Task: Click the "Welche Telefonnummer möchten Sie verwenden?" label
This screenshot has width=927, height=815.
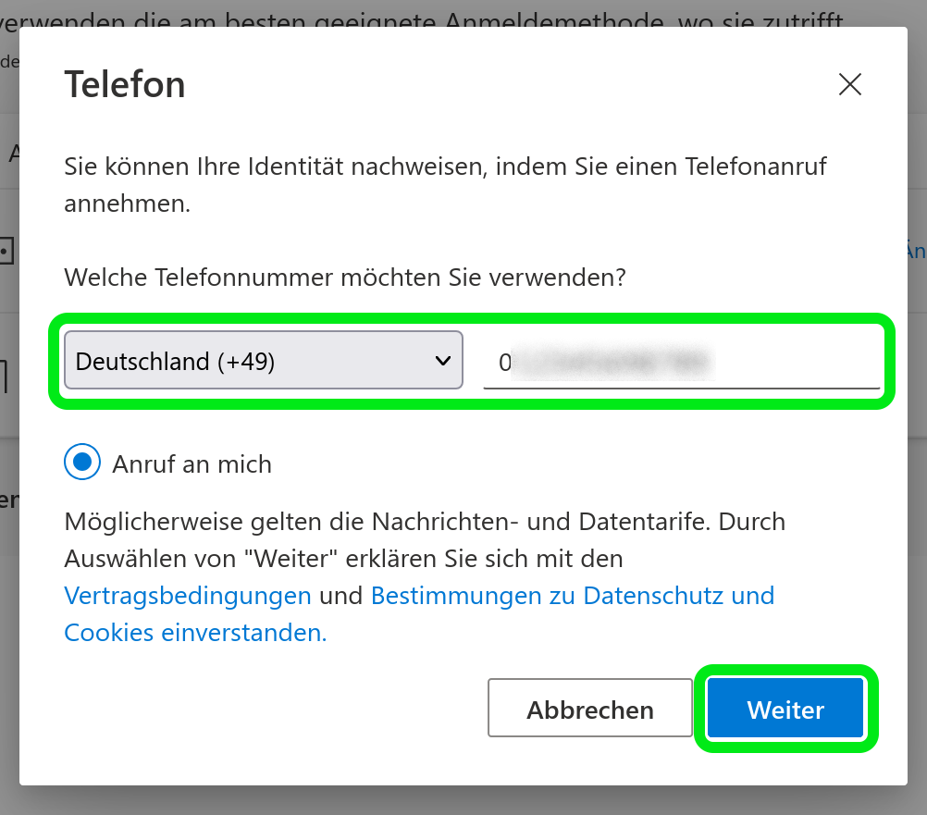Action: point(345,277)
